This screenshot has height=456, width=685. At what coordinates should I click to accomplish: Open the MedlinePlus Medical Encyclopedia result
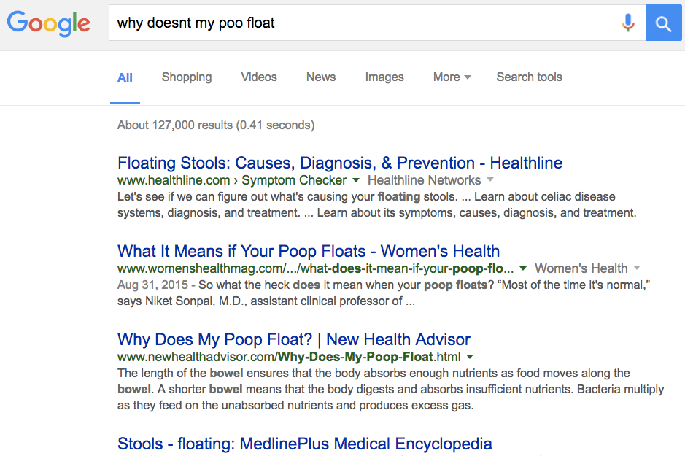305,444
